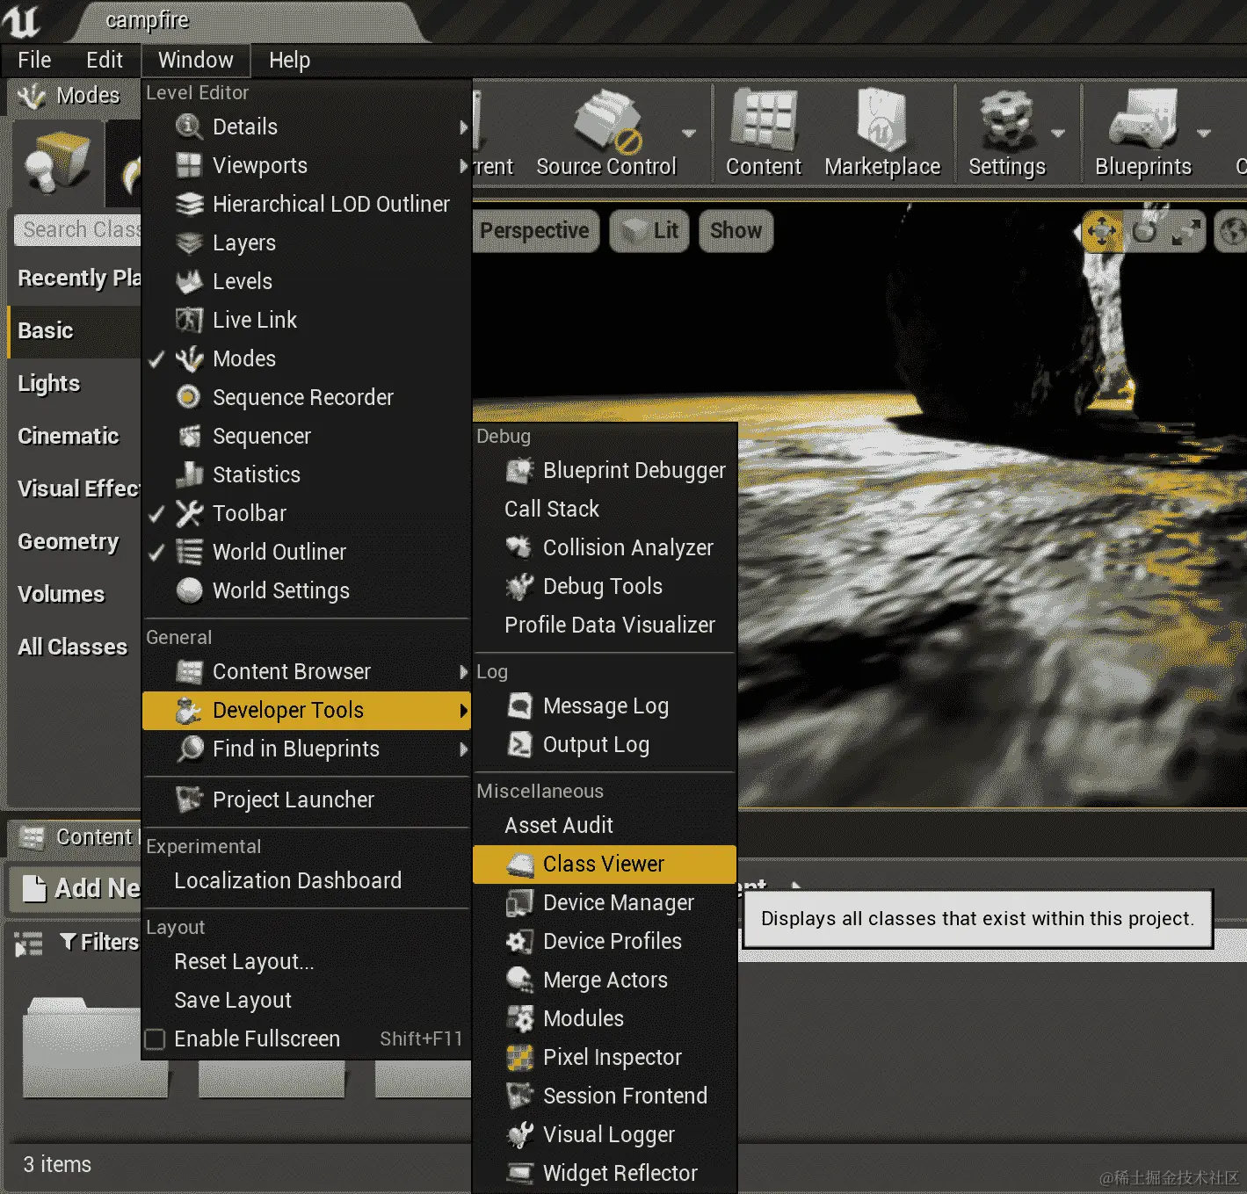
Task: Select the Cinematic category
Action: pyautogui.click(x=74, y=437)
